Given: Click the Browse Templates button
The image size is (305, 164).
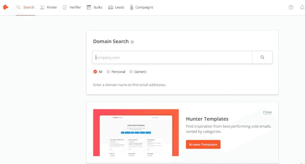Looking at the screenshot, I should click(x=203, y=144).
